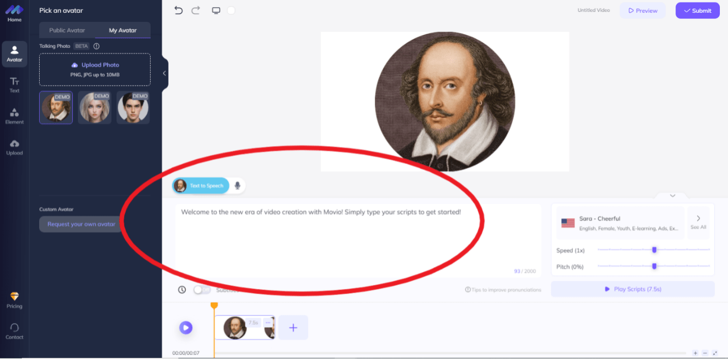This screenshot has height=360, width=728.
Task: Click the Preview button
Action: tap(642, 11)
